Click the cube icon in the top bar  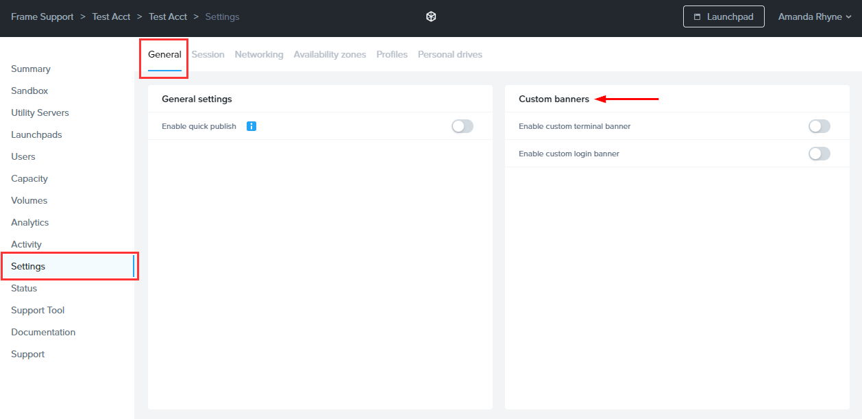pos(430,16)
